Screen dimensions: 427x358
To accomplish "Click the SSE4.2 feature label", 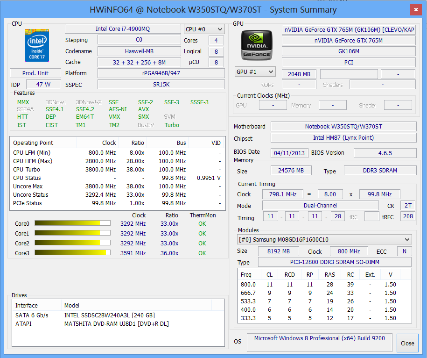I will tap(85, 109).
